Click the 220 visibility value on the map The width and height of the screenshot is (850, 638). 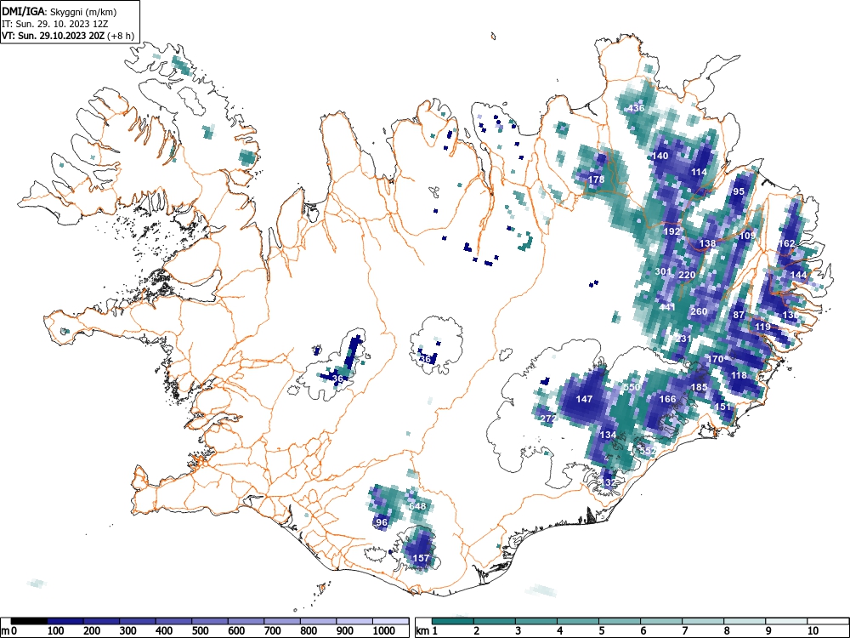click(x=687, y=275)
